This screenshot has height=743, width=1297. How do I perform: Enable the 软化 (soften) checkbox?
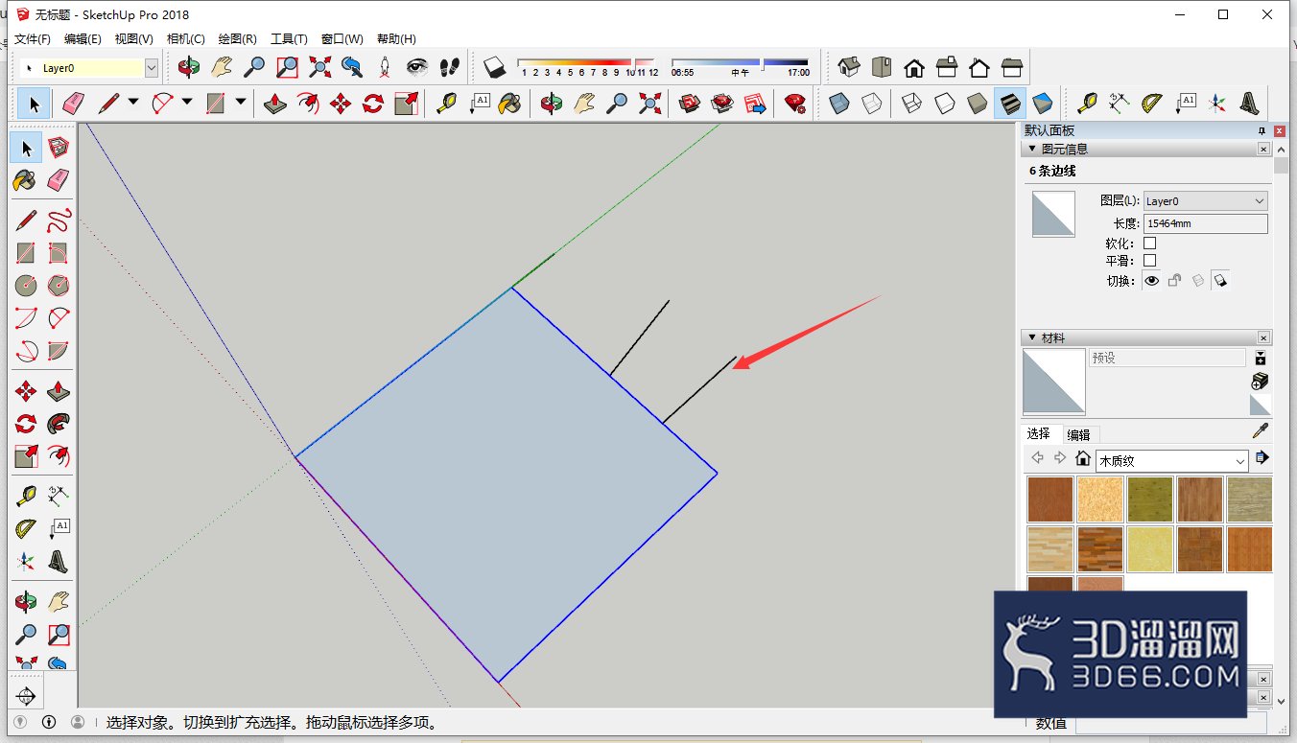point(1150,244)
